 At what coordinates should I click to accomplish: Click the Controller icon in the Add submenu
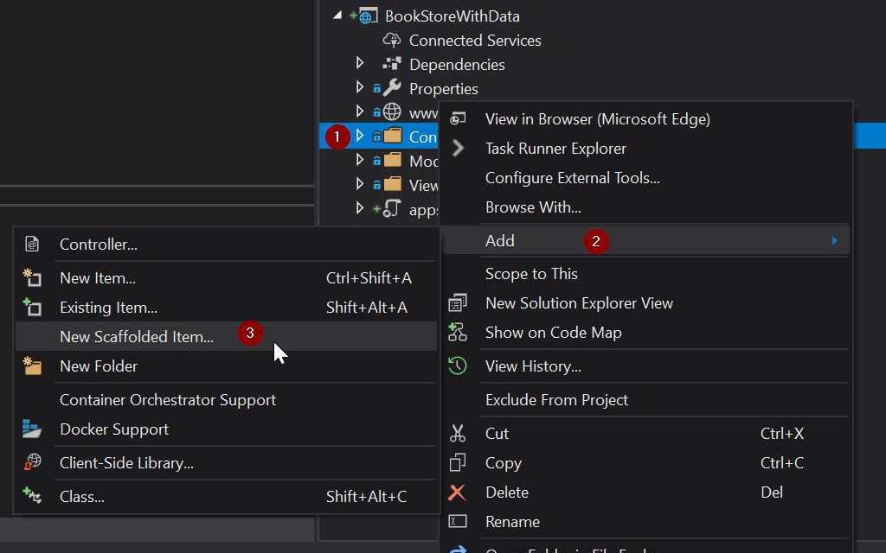pos(32,245)
